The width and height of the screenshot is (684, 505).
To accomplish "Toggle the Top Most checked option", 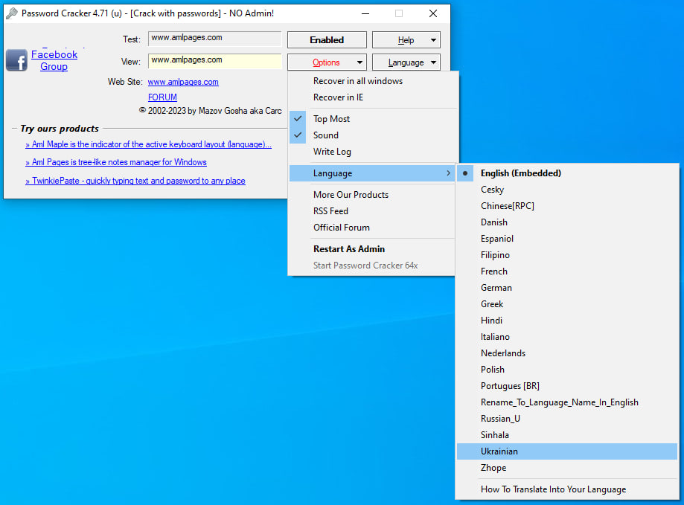I will [371, 118].
